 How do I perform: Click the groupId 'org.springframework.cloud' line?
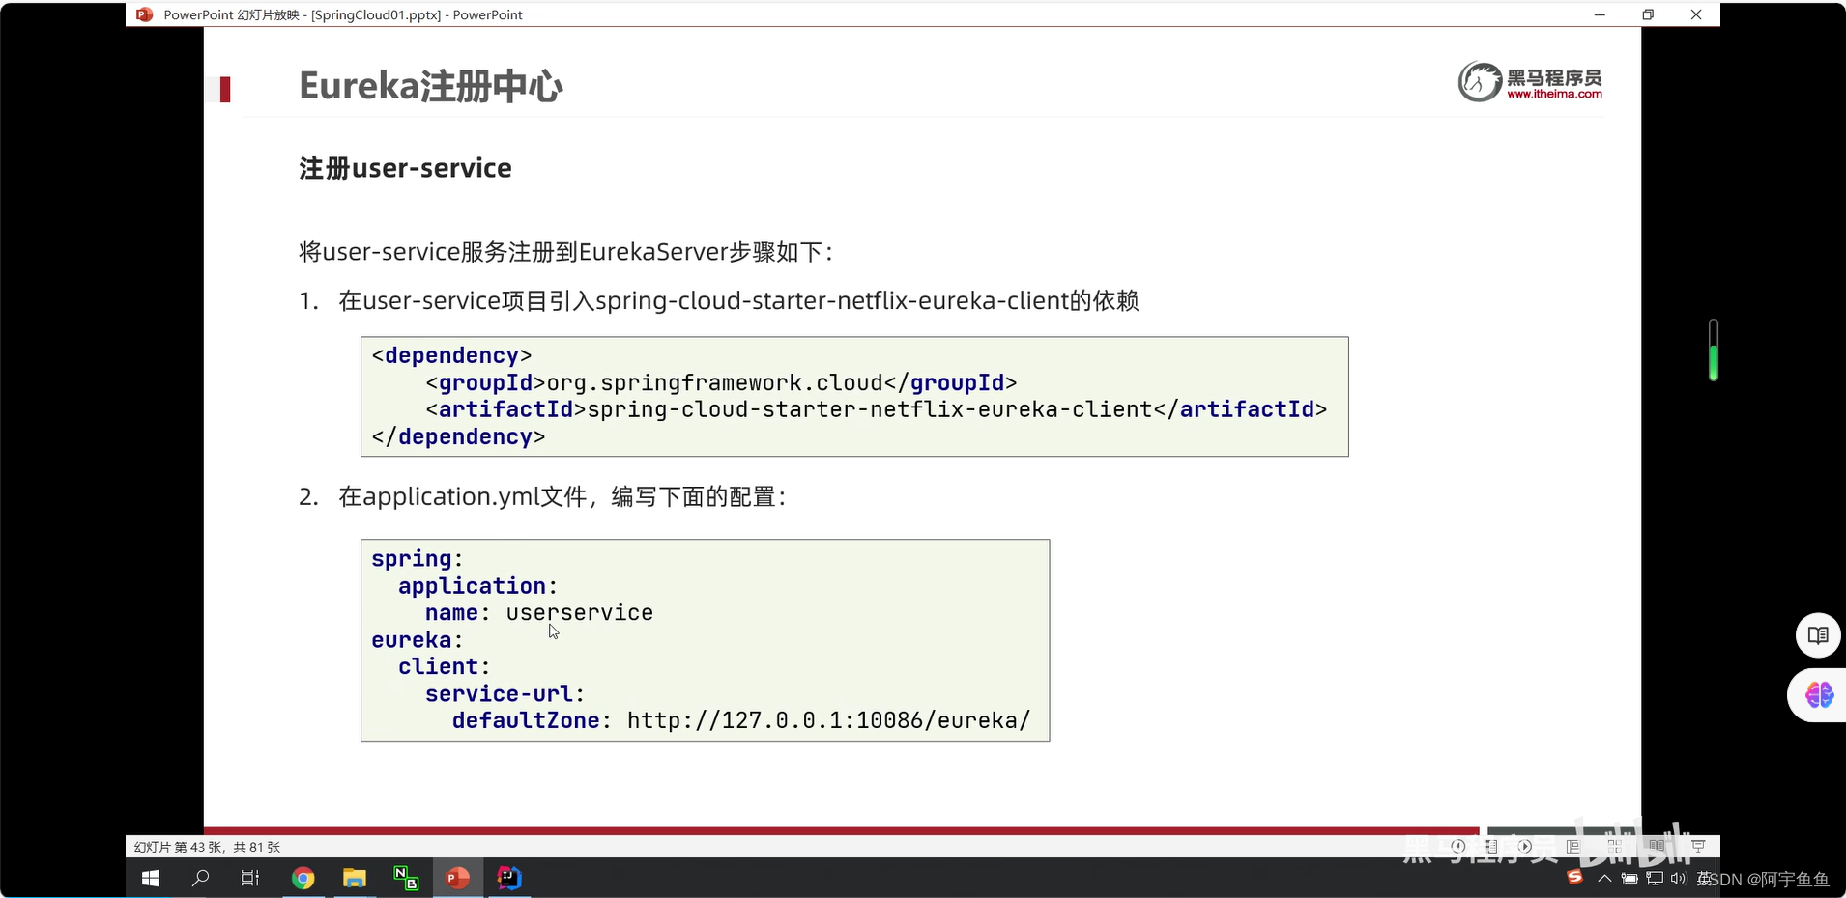[721, 382]
